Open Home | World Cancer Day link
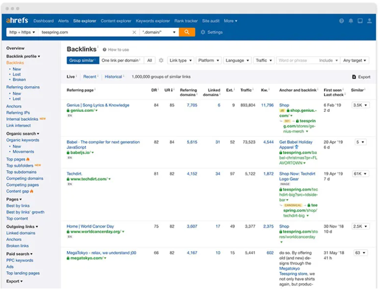Screen dimensions: 380x295 click(90, 227)
